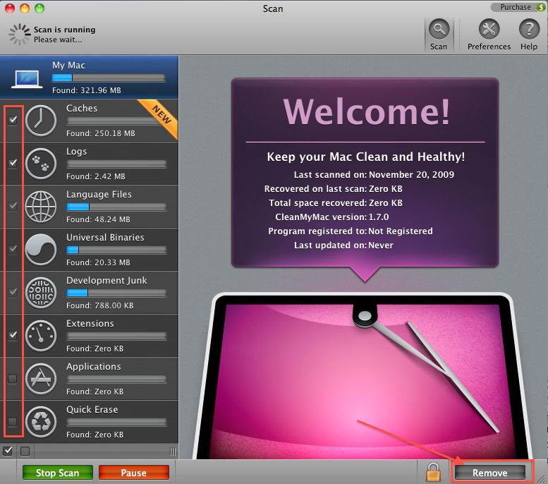Pause the running scan

pos(133,473)
